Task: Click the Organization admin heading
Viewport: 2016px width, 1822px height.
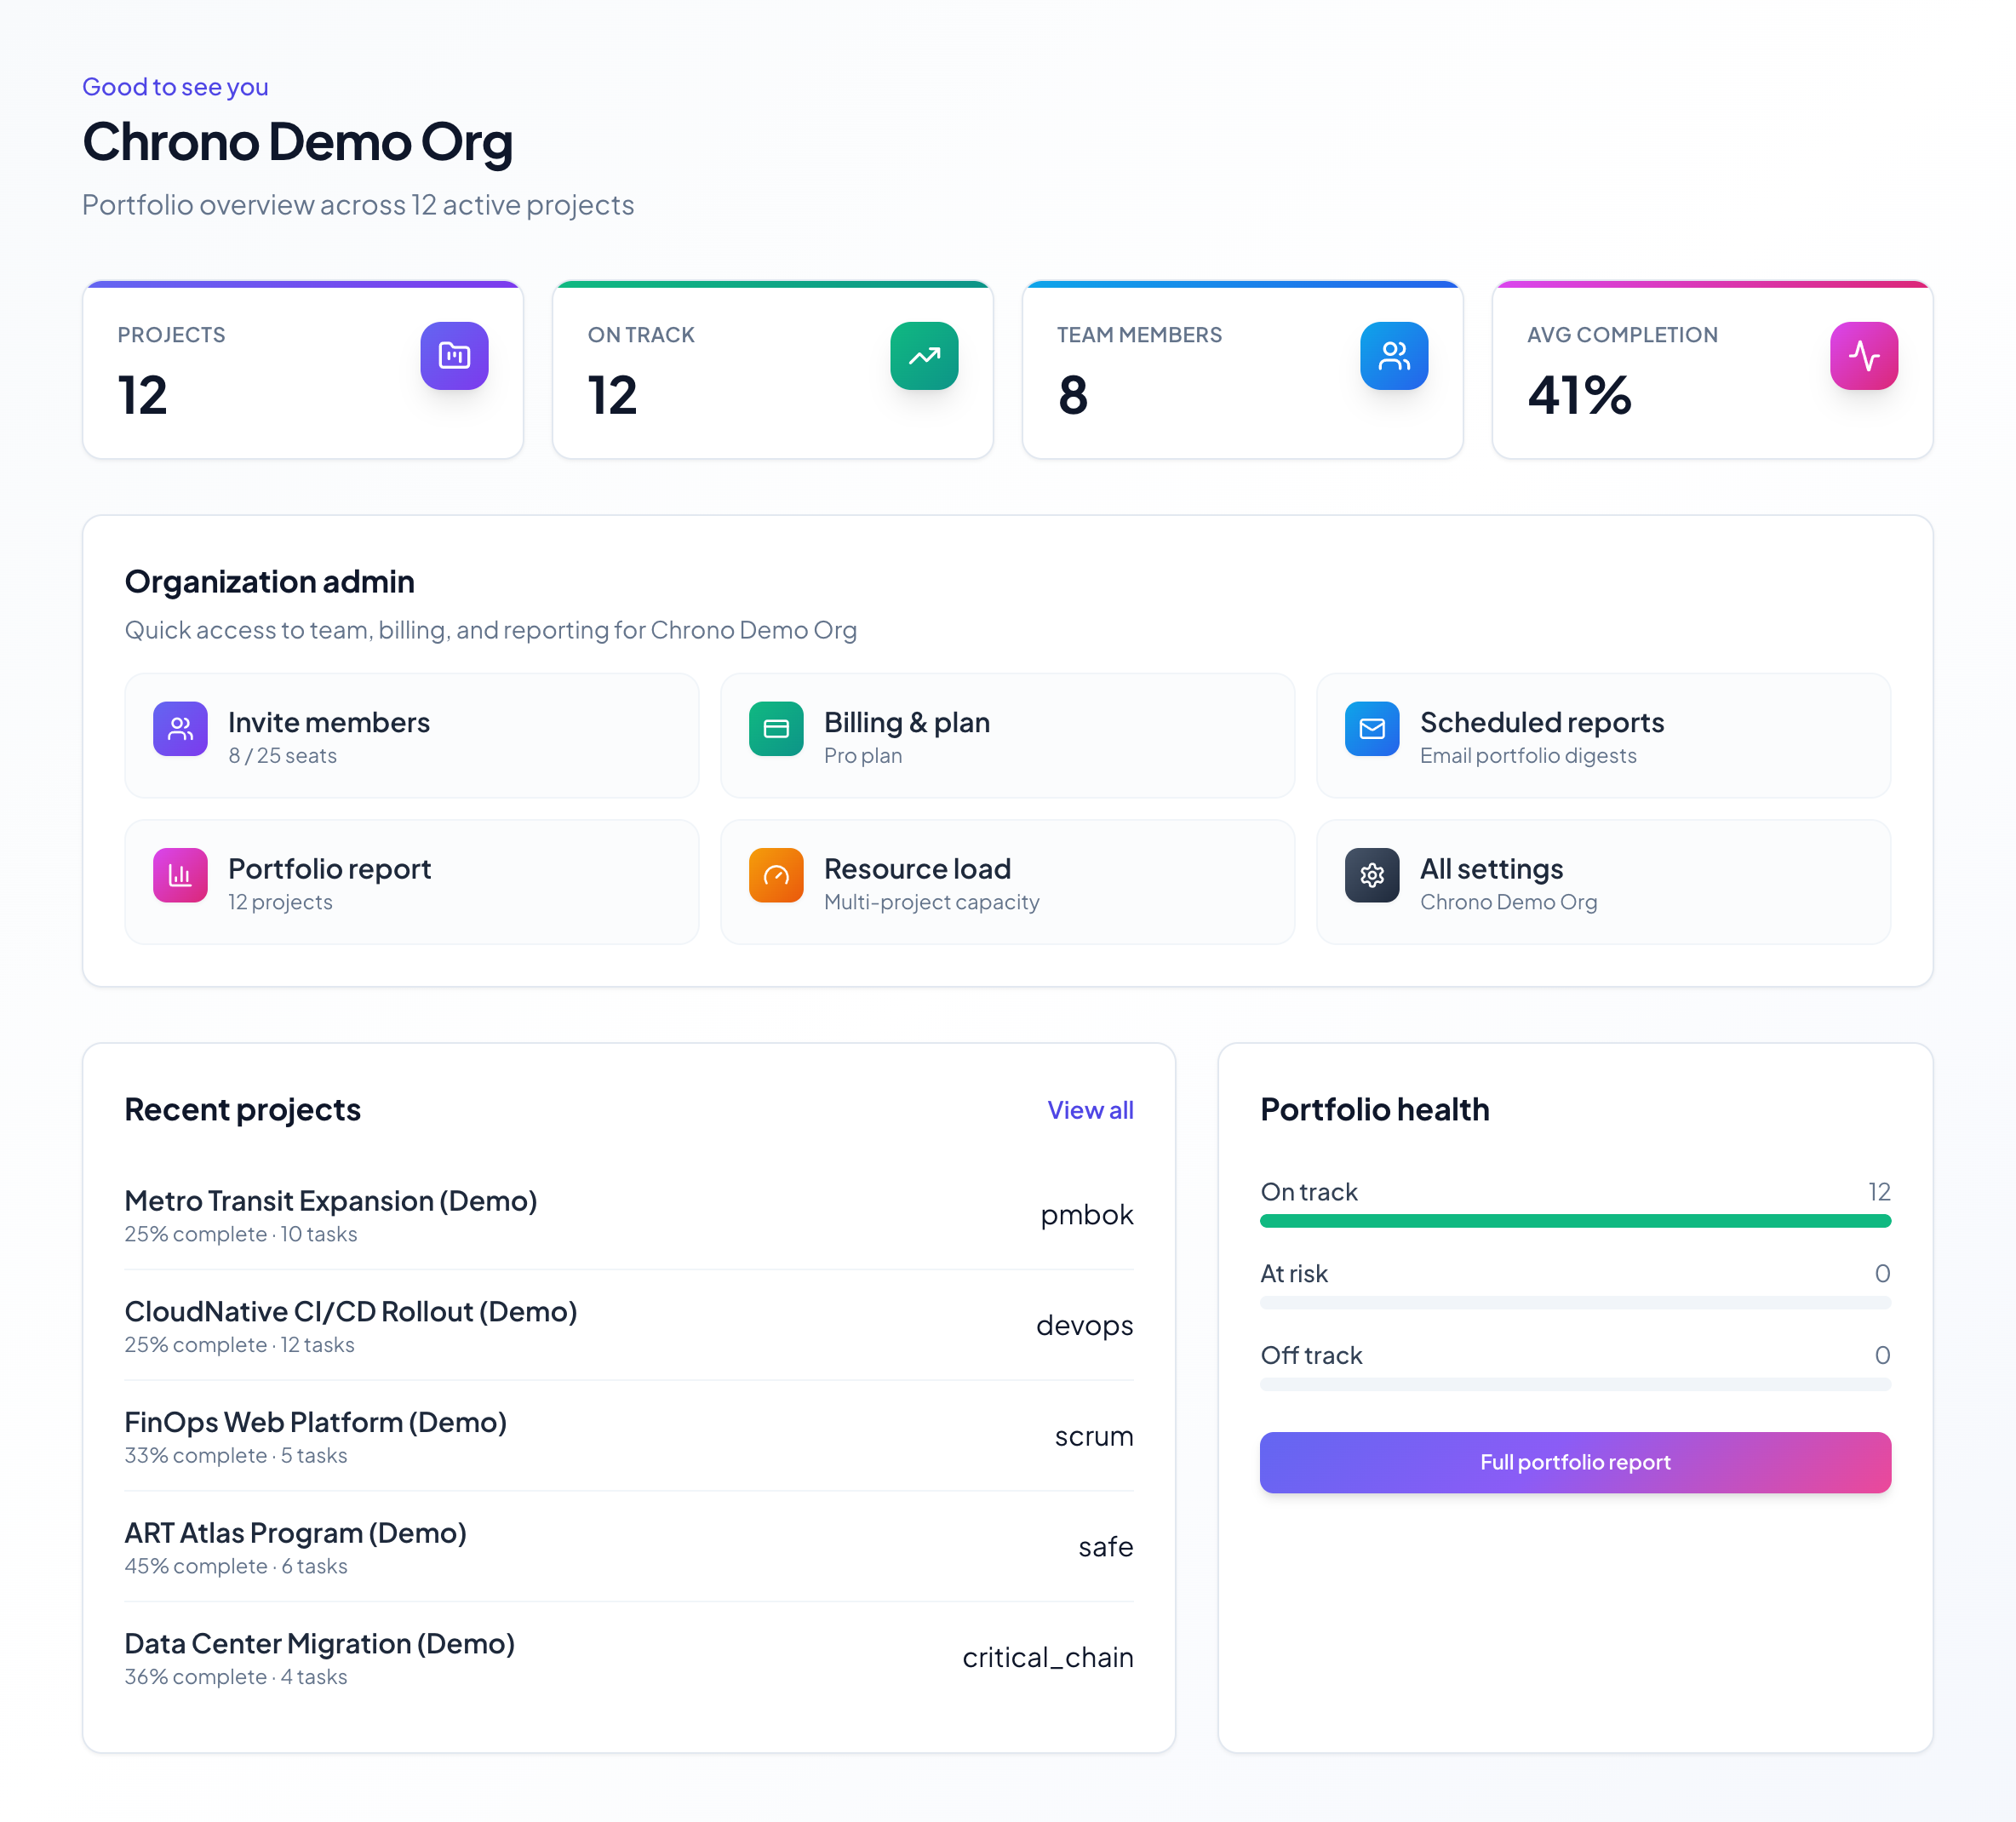Action: (270, 582)
